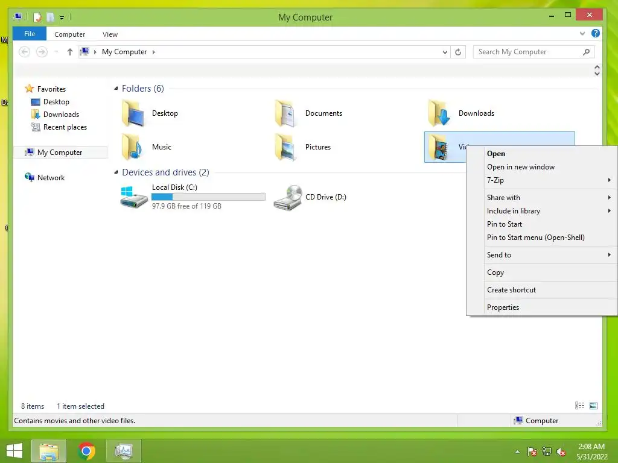Select the CD Drive (D:) icon

point(288,197)
